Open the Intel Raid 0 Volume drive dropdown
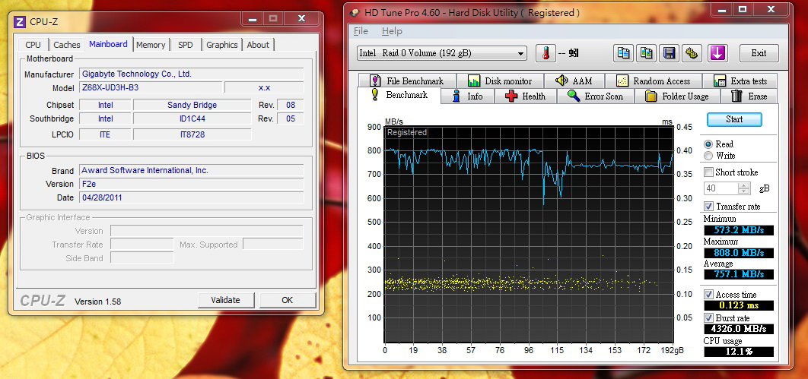808x379 pixels. [441, 53]
